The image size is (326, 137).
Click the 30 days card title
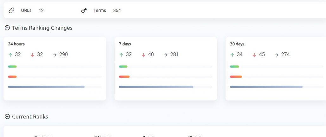click(x=237, y=44)
